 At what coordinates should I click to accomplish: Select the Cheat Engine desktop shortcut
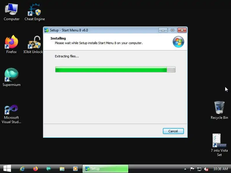35,12
